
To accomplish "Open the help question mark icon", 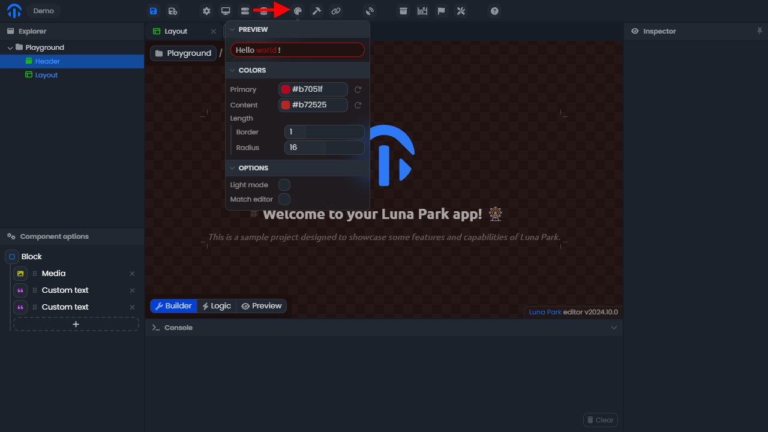I will [494, 11].
